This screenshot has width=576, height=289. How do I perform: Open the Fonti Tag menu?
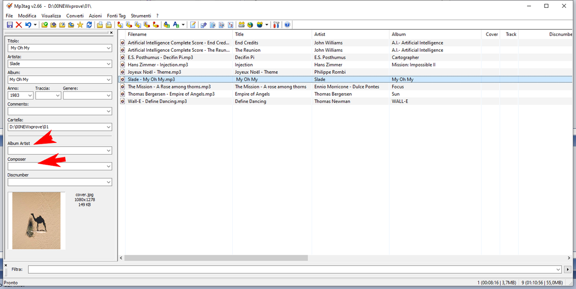pyautogui.click(x=116, y=16)
